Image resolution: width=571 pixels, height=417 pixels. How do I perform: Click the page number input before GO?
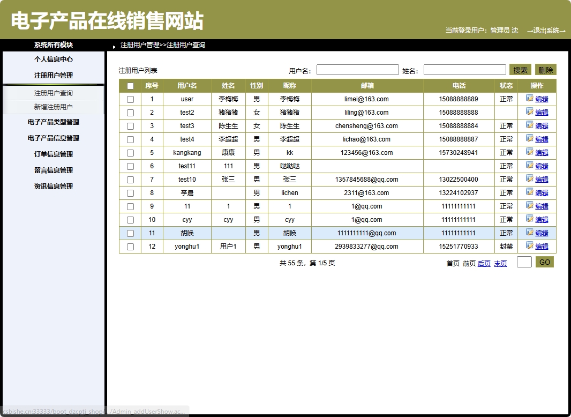coord(523,262)
